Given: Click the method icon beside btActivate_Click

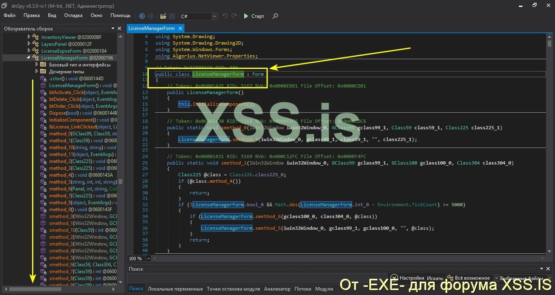Looking at the screenshot, I should [43, 92].
